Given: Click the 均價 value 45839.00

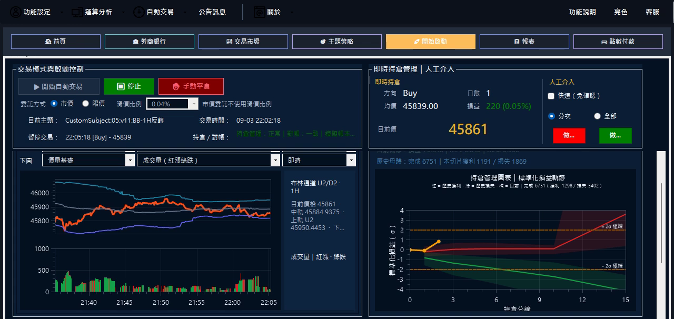Looking at the screenshot, I should pos(420,106).
